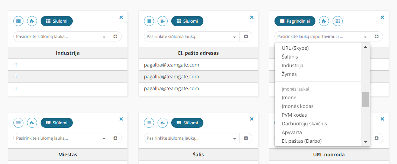Image resolution: width=397 pixels, height=164 pixels.
Task: Remove the El. pašto adresas card
Action: (x=252, y=17)
